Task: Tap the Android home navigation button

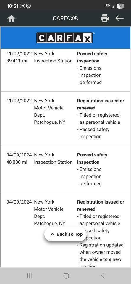Action: pyautogui.click(x=66, y=276)
